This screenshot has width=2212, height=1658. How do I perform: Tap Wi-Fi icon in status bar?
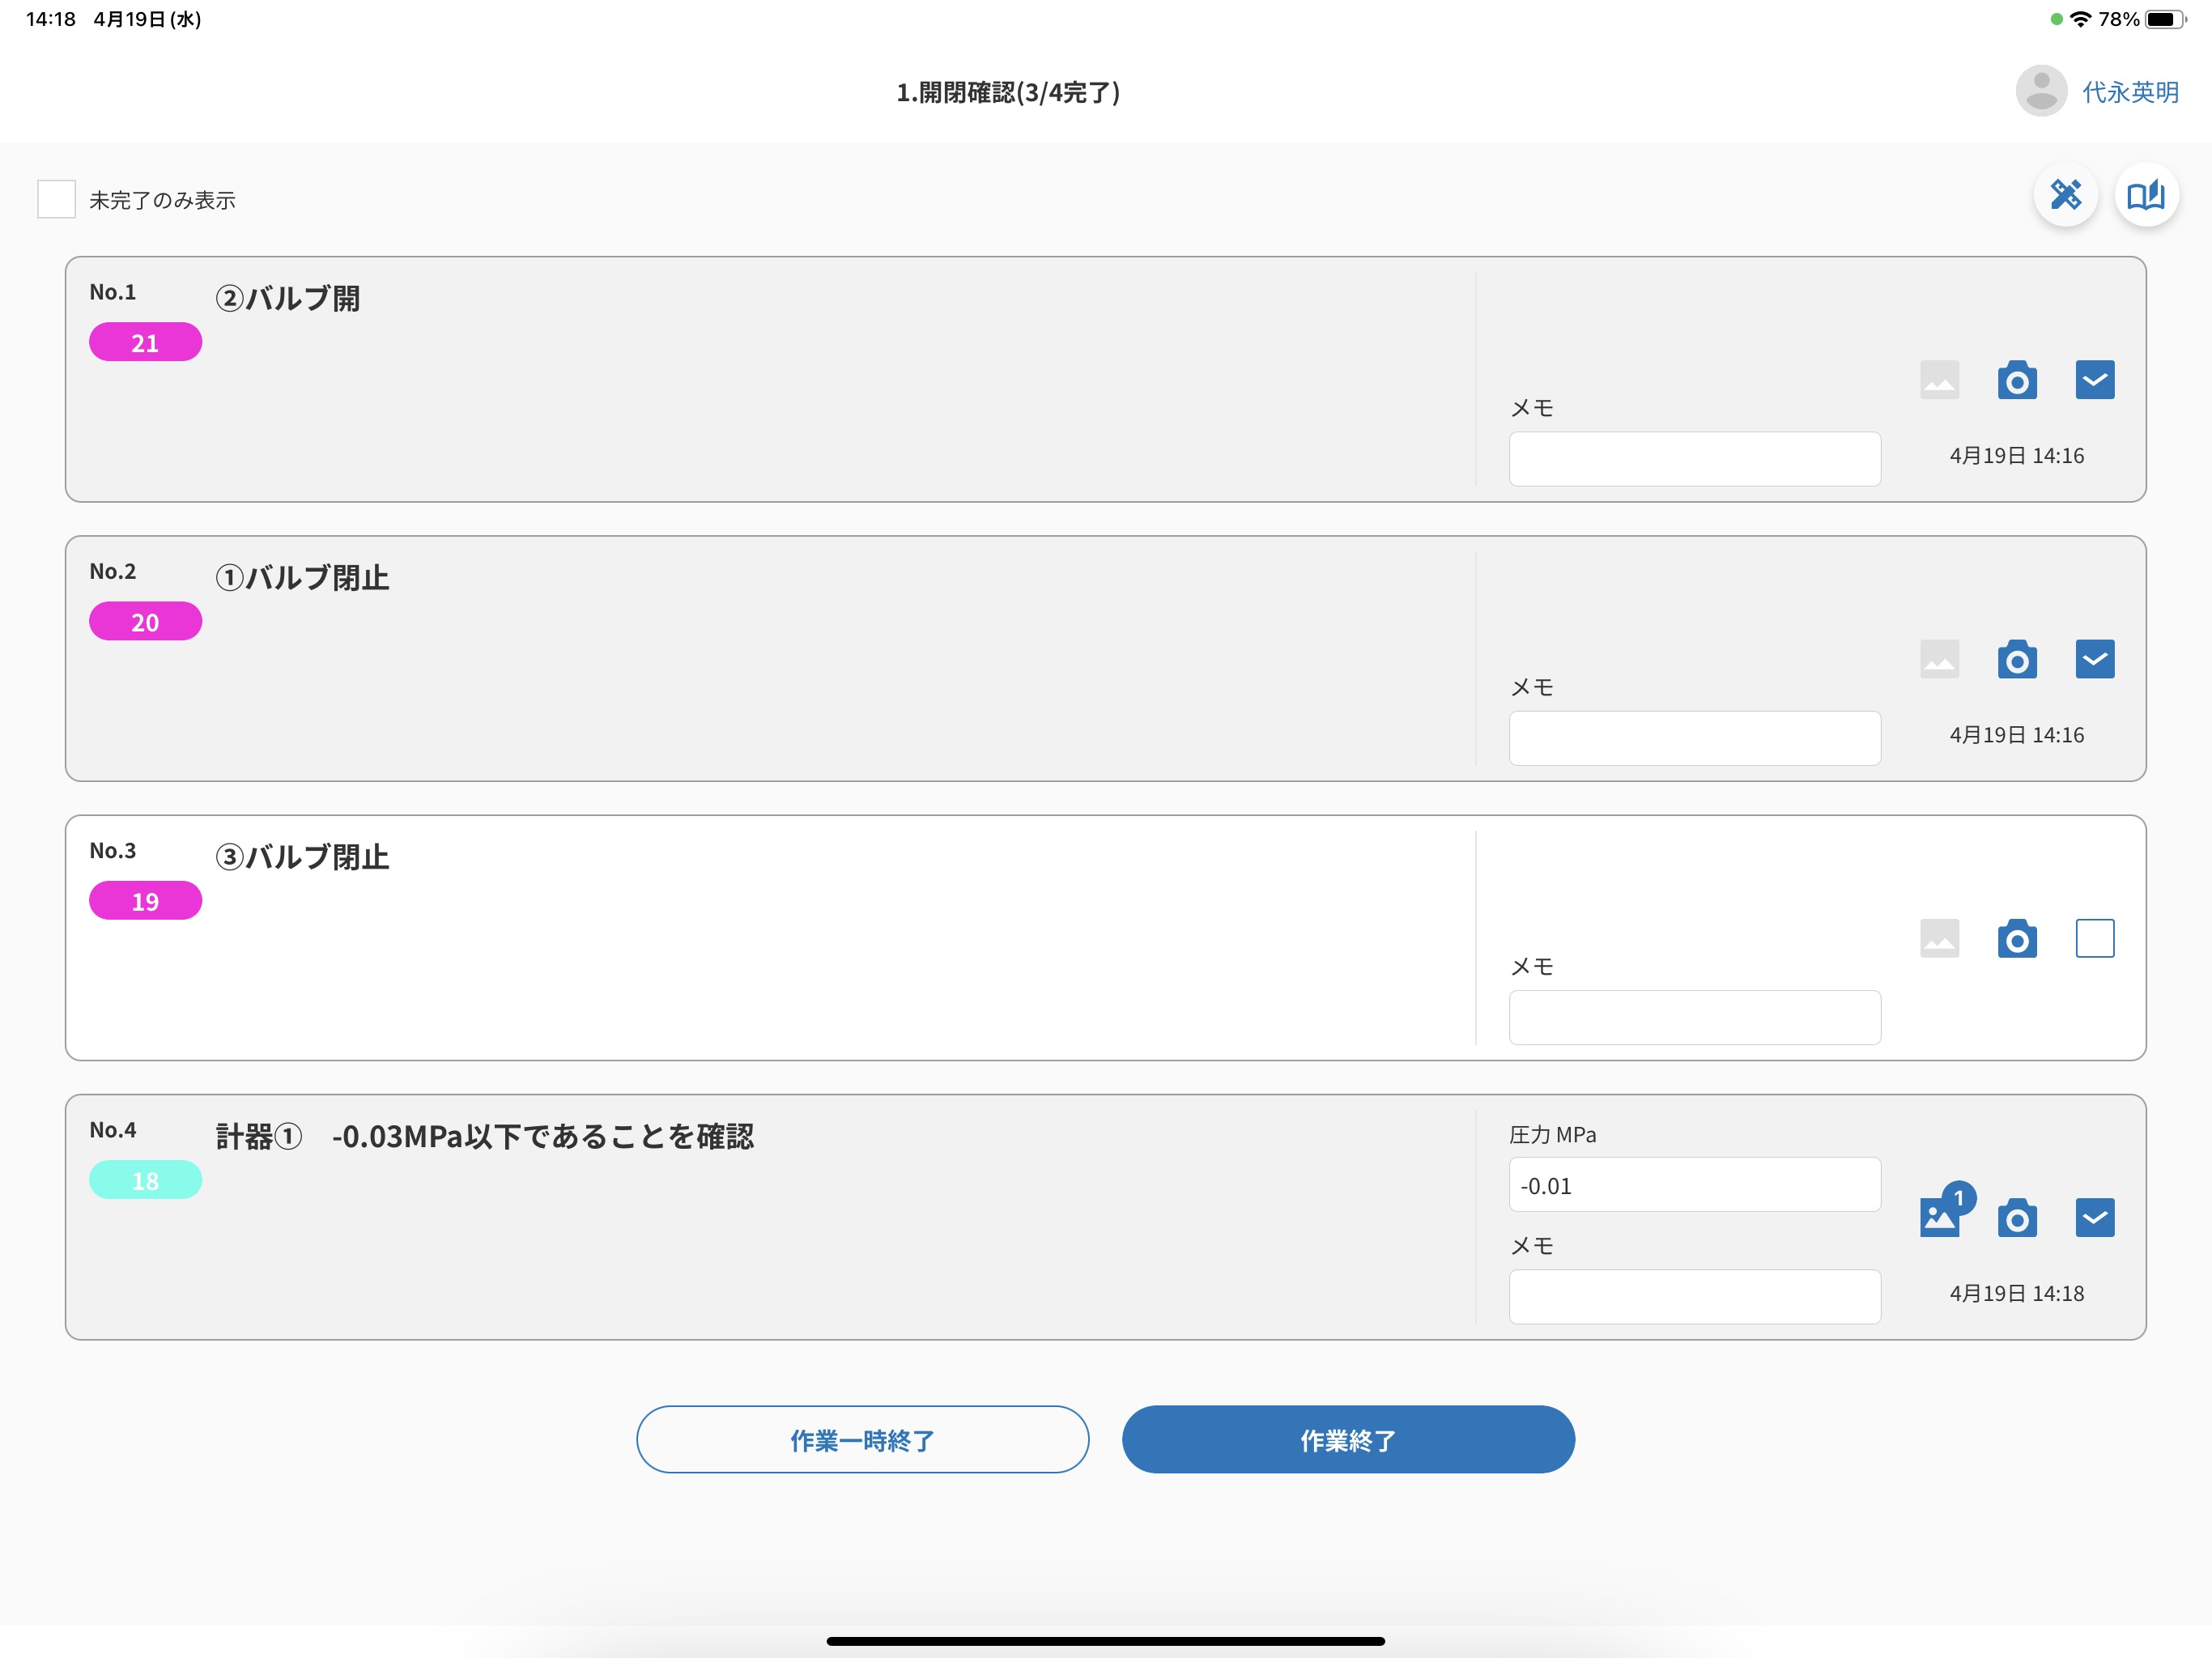pos(2081,19)
